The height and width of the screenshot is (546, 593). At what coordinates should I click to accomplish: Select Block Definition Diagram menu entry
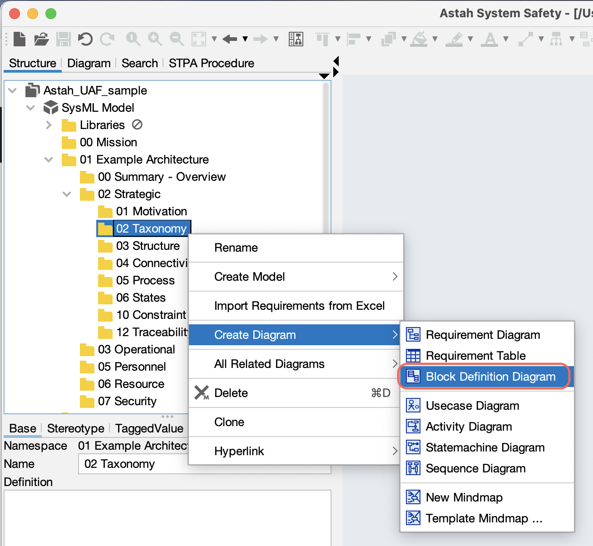(490, 377)
